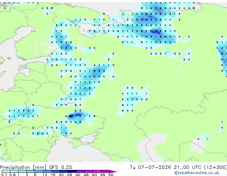The height and width of the screenshot is (176, 227).
Task: Pick the 10–15 mm legend color swatch
Action: point(48,171)
